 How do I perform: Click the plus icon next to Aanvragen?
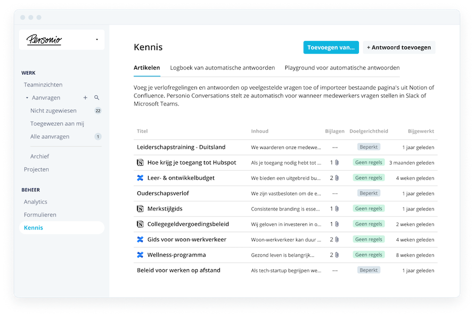(85, 98)
